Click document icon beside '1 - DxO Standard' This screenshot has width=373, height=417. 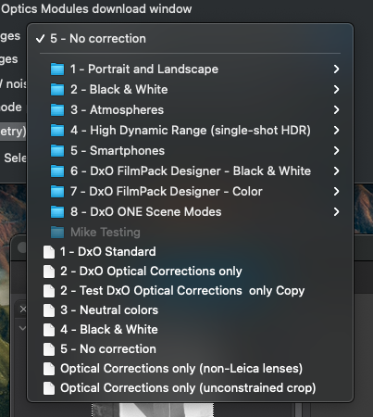click(49, 252)
